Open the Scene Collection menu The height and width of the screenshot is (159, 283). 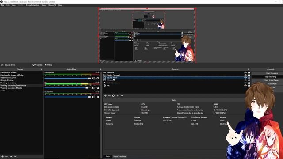tap(32, 5)
